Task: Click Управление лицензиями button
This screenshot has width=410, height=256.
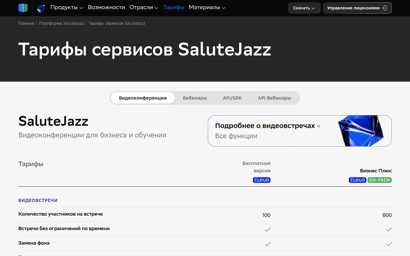Action: [x=357, y=8]
